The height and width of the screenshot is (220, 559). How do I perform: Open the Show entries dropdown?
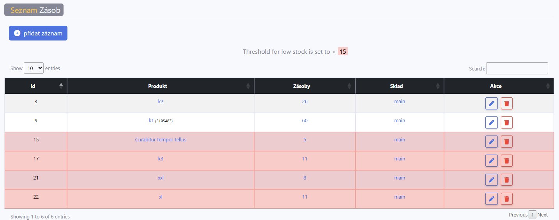point(34,68)
